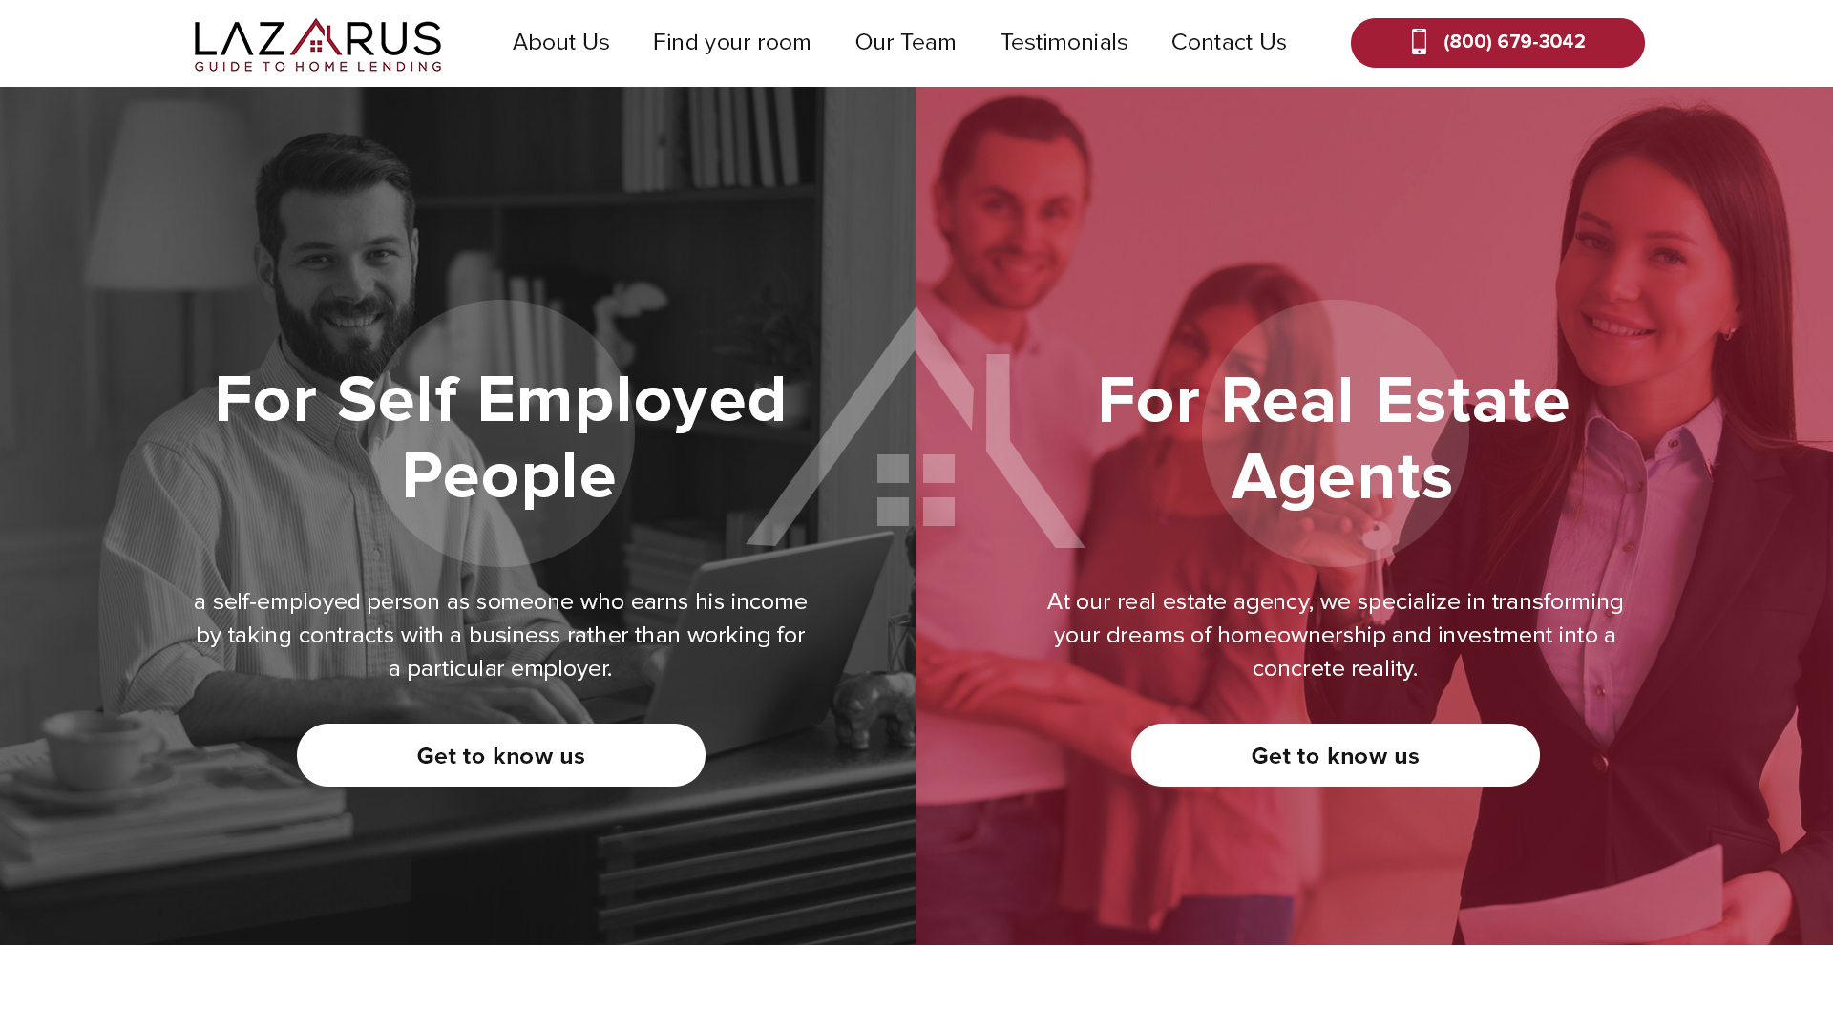Viewport: 1833px width, 1031px height.
Task: Click the self-employed description paragraph
Action: [501, 635]
